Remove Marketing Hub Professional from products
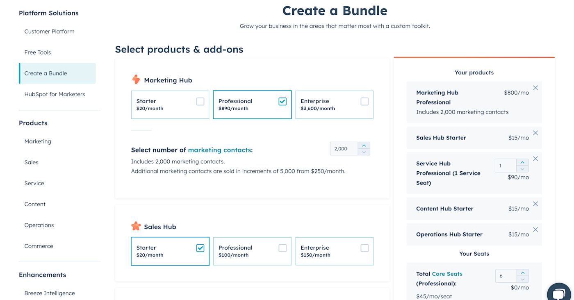Screen dimensions: 574x300 pos(535,88)
